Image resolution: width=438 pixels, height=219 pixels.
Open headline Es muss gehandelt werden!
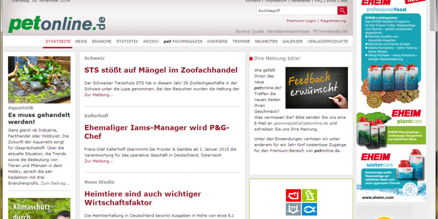(x=39, y=118)
